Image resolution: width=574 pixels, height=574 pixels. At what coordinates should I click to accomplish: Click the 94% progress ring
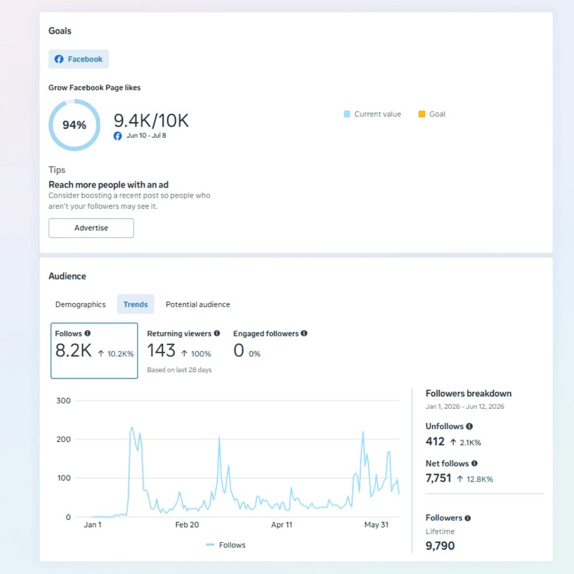(x=74, y=125)
